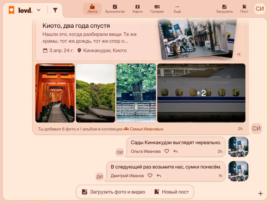Viewport: 270px width, 203px height.
Task: Reply to Дмитрий Иванов's comment
Action: coord(159,176)
